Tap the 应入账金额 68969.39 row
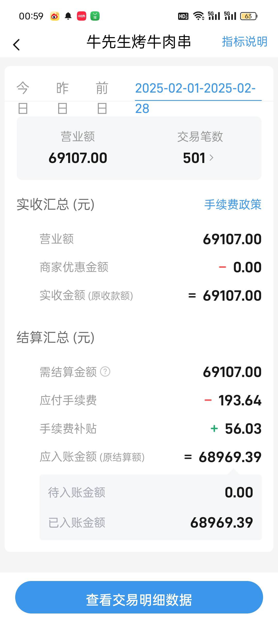The image size is (278, 622). click(x=151, y=457)
